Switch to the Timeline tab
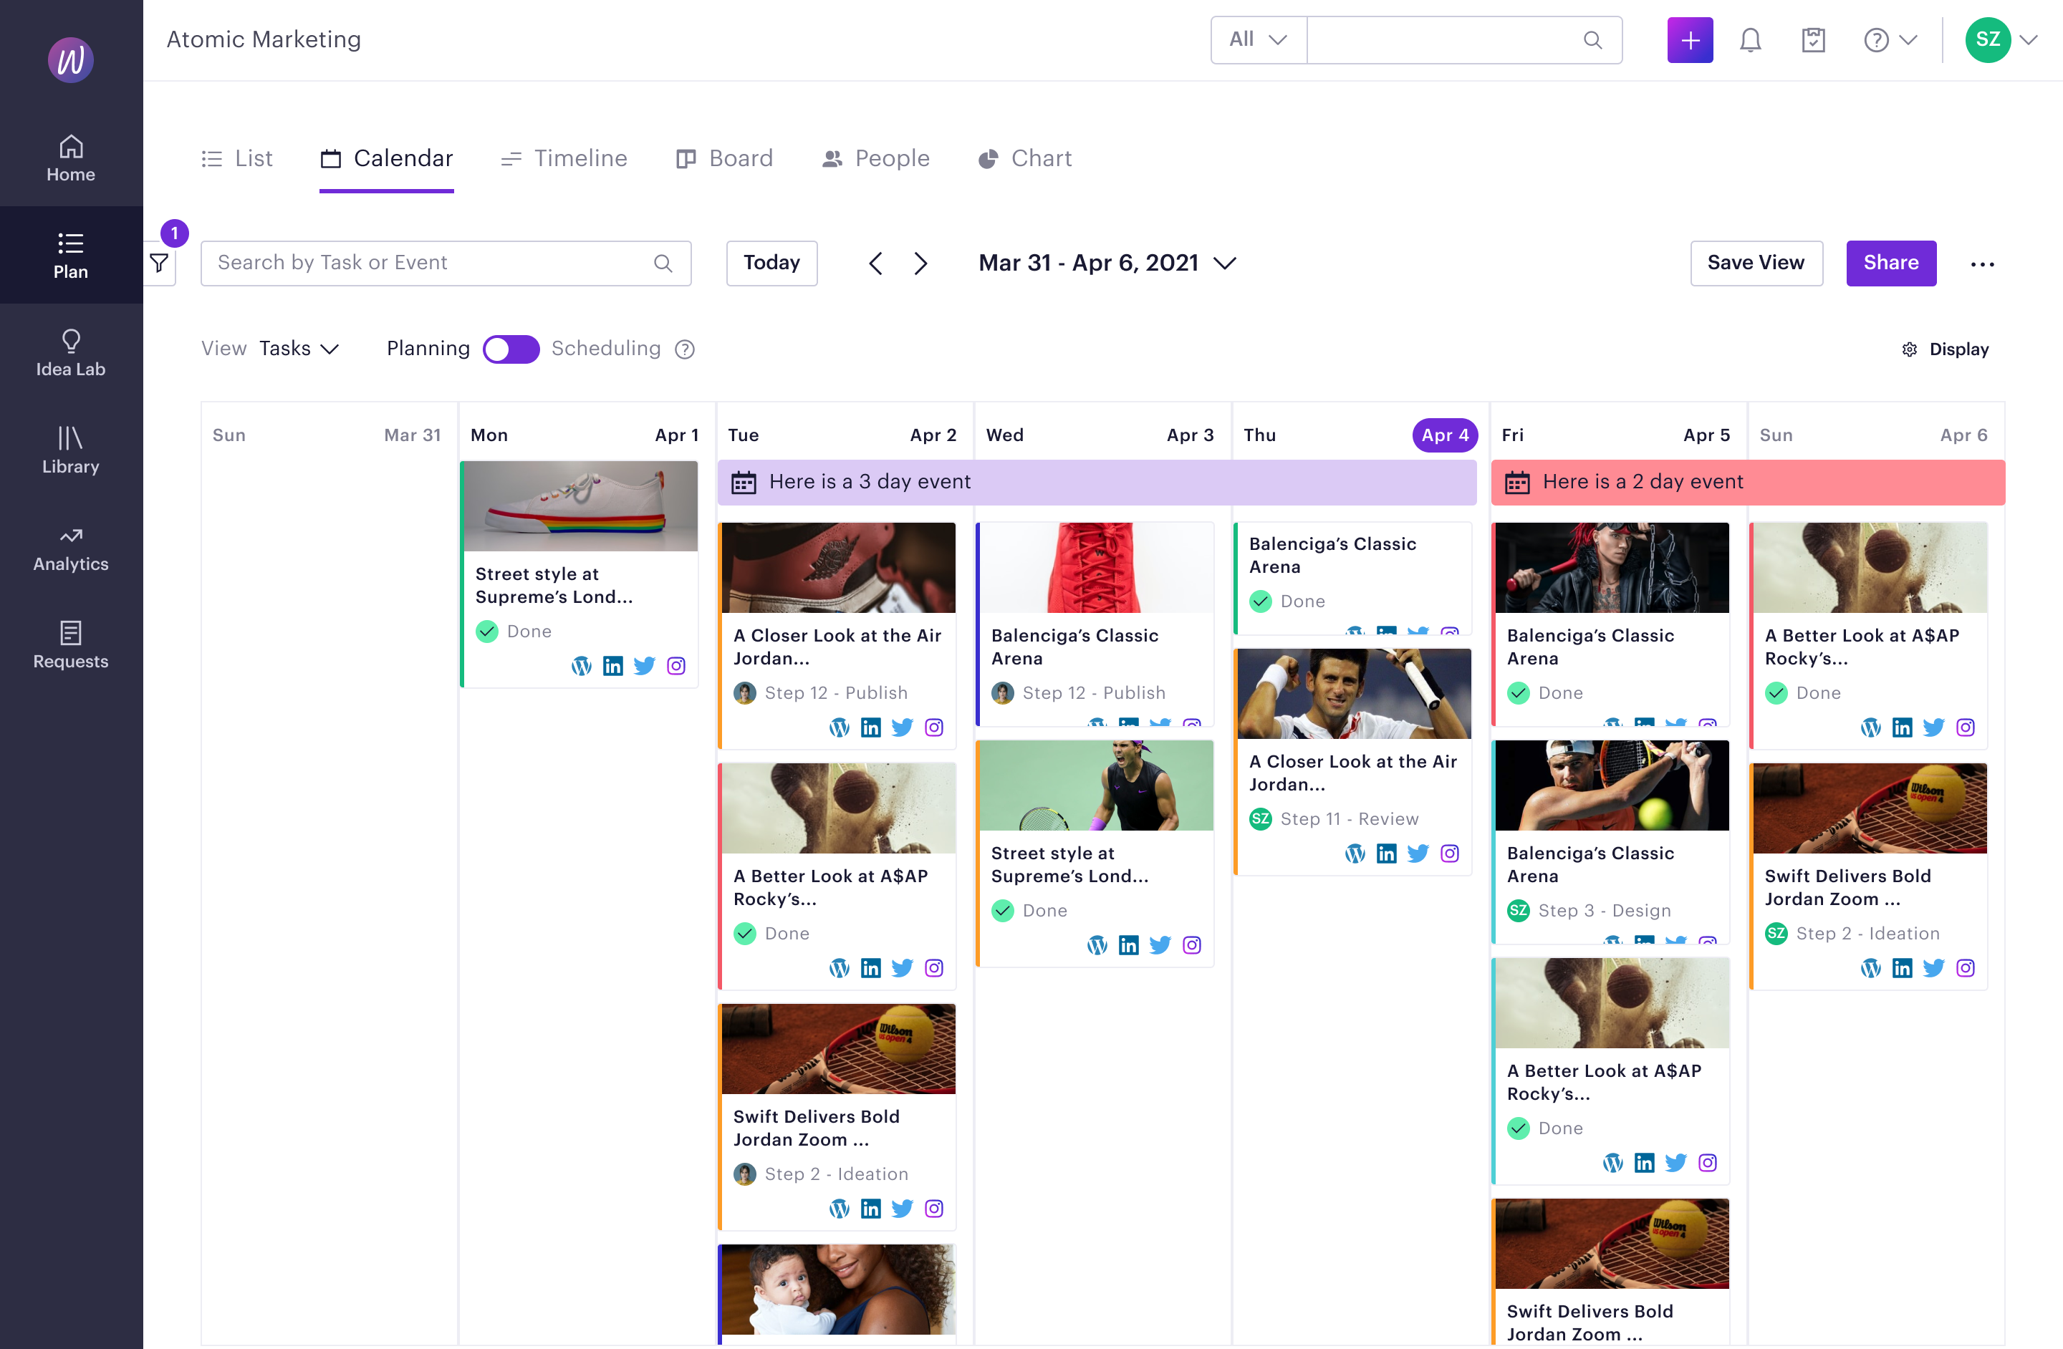Image resolution: width=2063 pixels, height=1349 pixels. tap(564, 158)
